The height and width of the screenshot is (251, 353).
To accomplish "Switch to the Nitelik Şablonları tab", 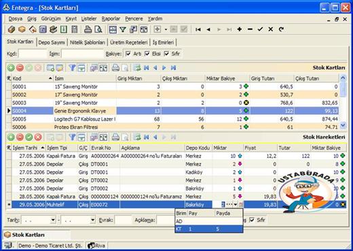I will tap(88, 42).
